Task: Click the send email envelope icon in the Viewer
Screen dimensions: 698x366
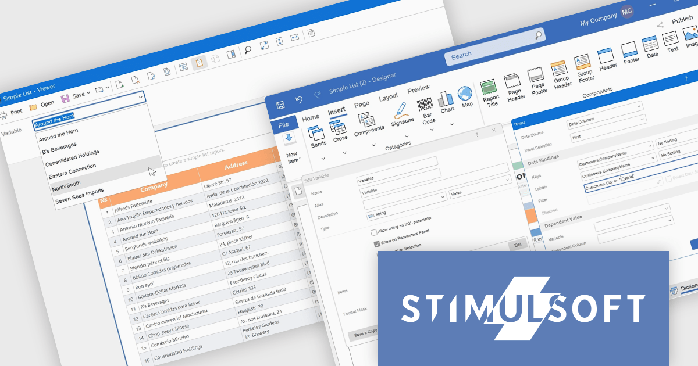Action: 99,89
